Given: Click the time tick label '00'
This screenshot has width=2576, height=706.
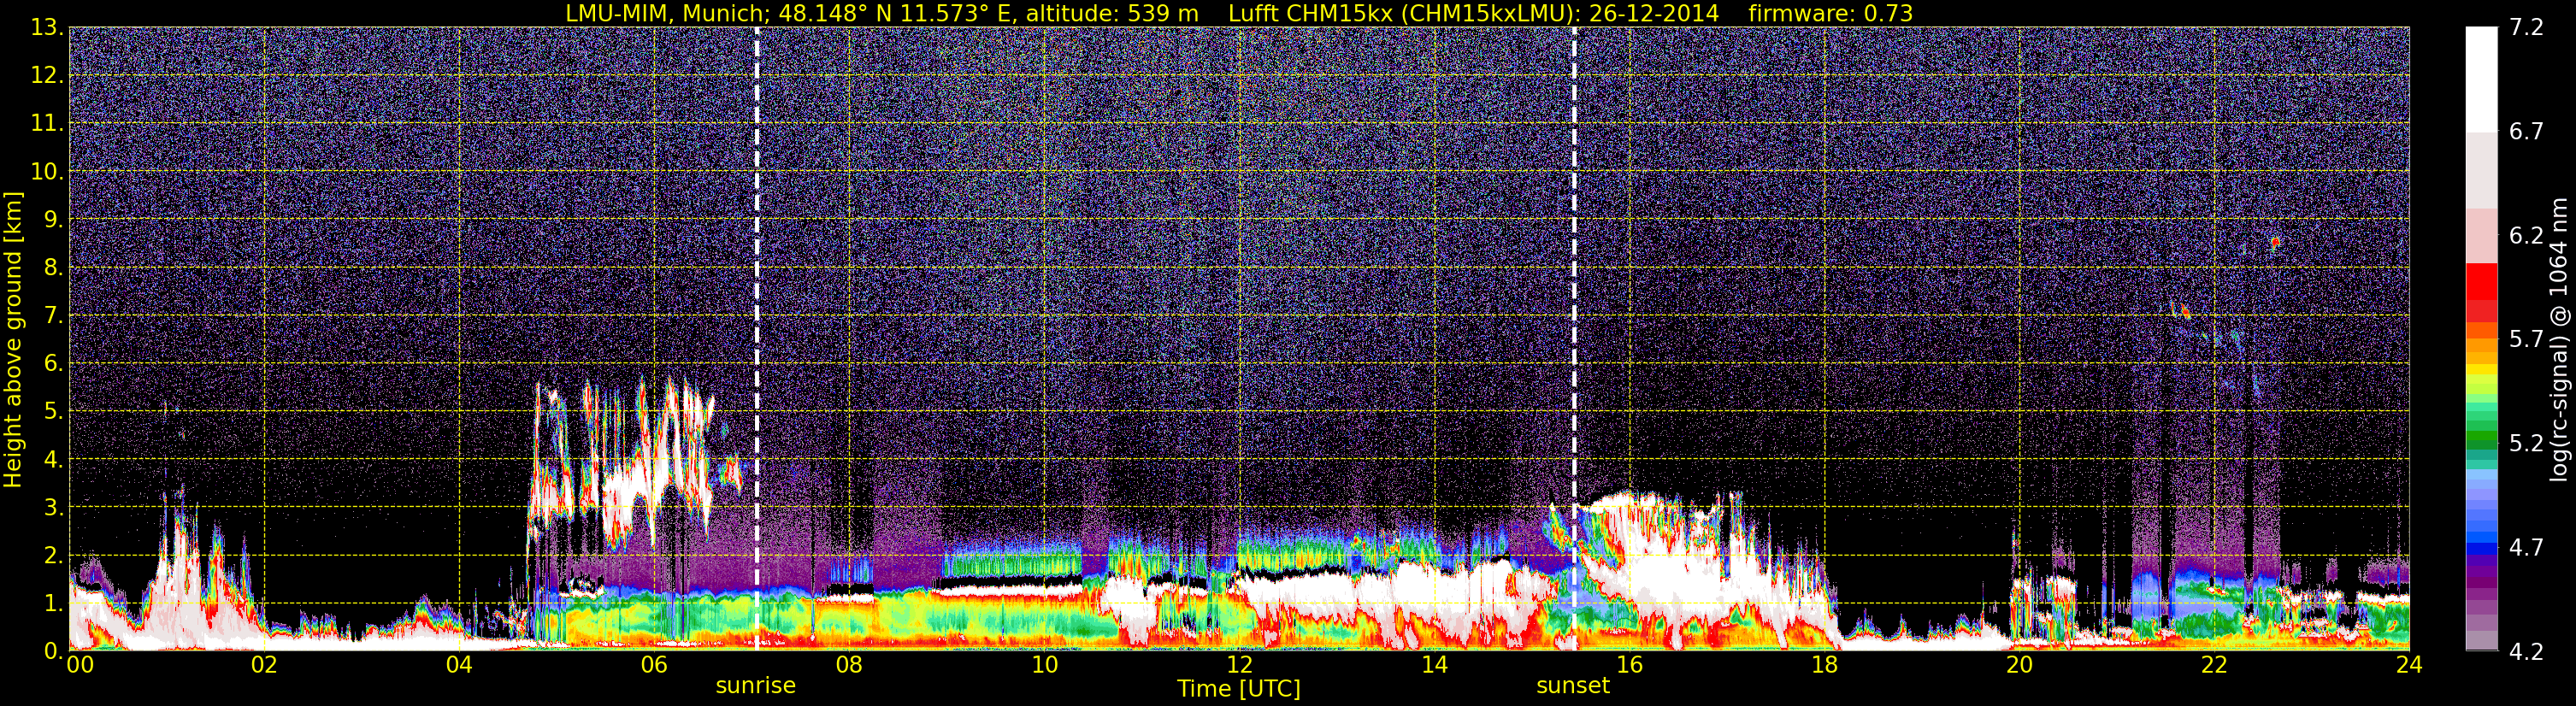Looking at the screenshot, I should click(x=80, y=665).
